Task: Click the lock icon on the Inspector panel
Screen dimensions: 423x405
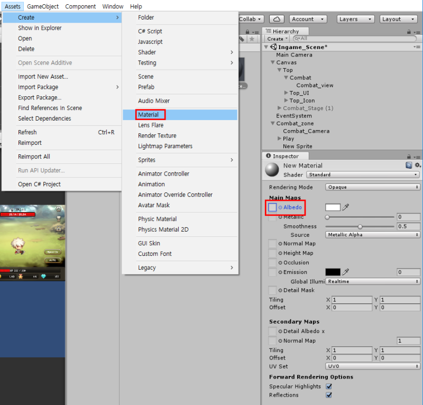Action: click(408, 157)
